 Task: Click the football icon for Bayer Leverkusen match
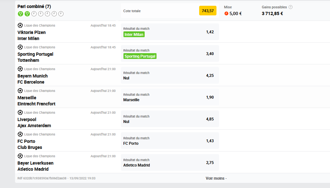(x=20, y=156)
